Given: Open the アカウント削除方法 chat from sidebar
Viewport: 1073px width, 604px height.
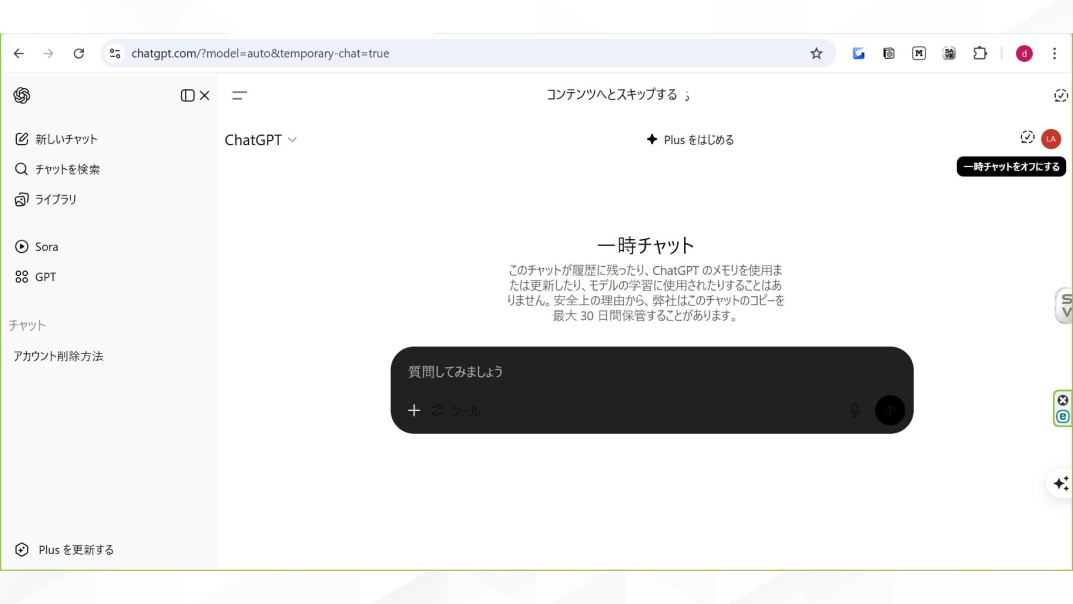Looking at the screenshot, I should (58, 356).
